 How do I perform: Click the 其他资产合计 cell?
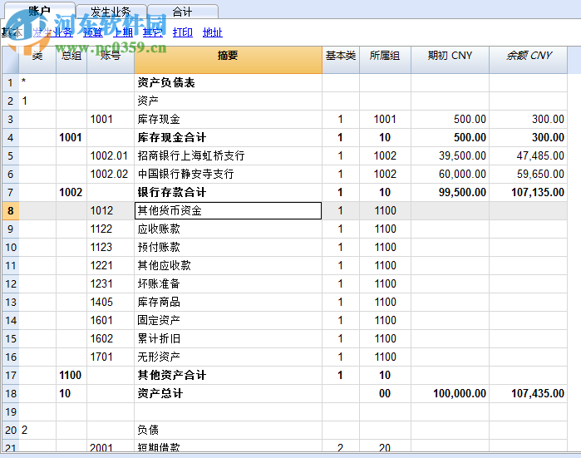click(x=228, y=375)
